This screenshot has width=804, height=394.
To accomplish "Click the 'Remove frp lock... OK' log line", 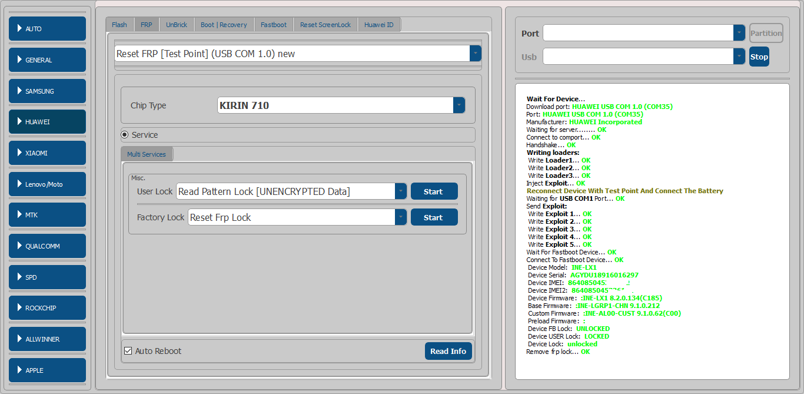I will point(558,352).
